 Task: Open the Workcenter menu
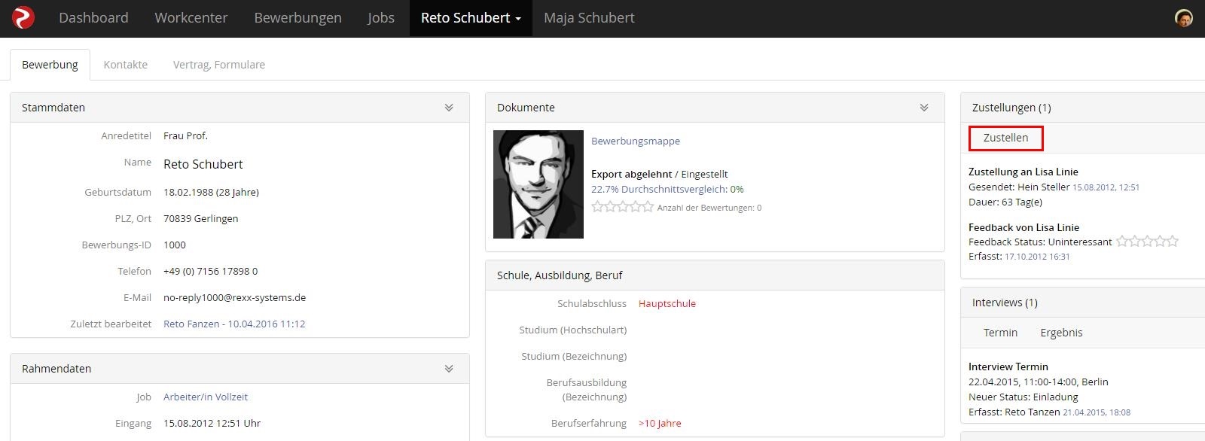click(191, 18)
